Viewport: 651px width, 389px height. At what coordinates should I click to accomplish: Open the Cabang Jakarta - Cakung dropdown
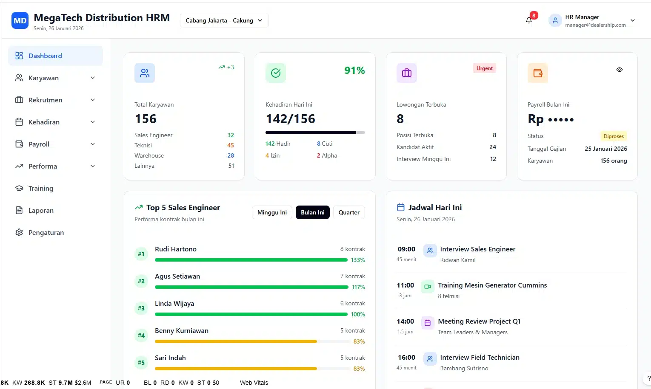pyautogui.click(x=224, y=20)
